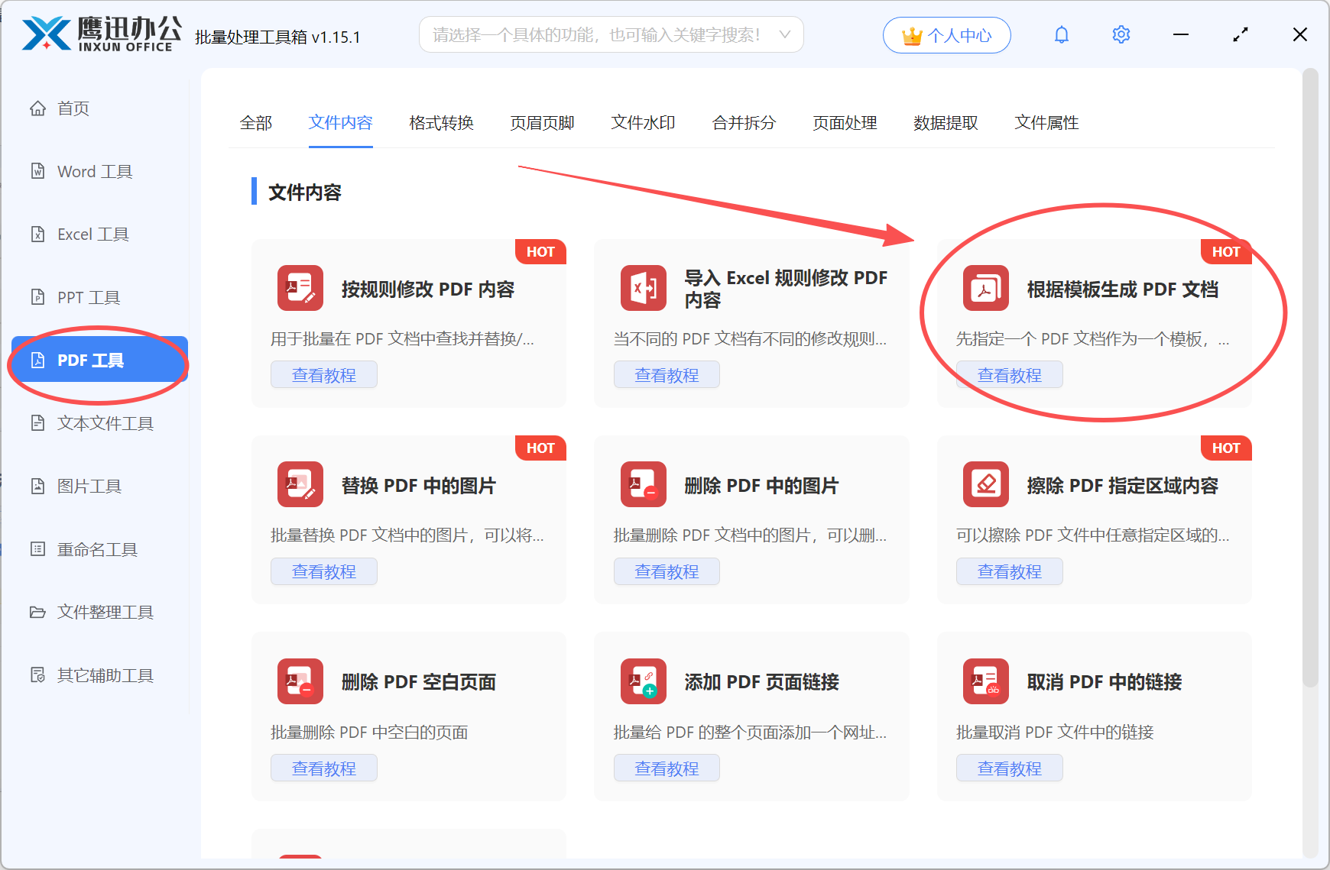Open the Excel 工具 section in sidebar

tap(92, 234)
